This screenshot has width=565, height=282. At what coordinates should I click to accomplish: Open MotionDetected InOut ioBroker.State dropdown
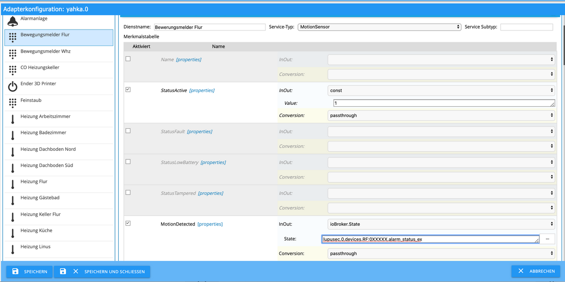coord(441,224)
